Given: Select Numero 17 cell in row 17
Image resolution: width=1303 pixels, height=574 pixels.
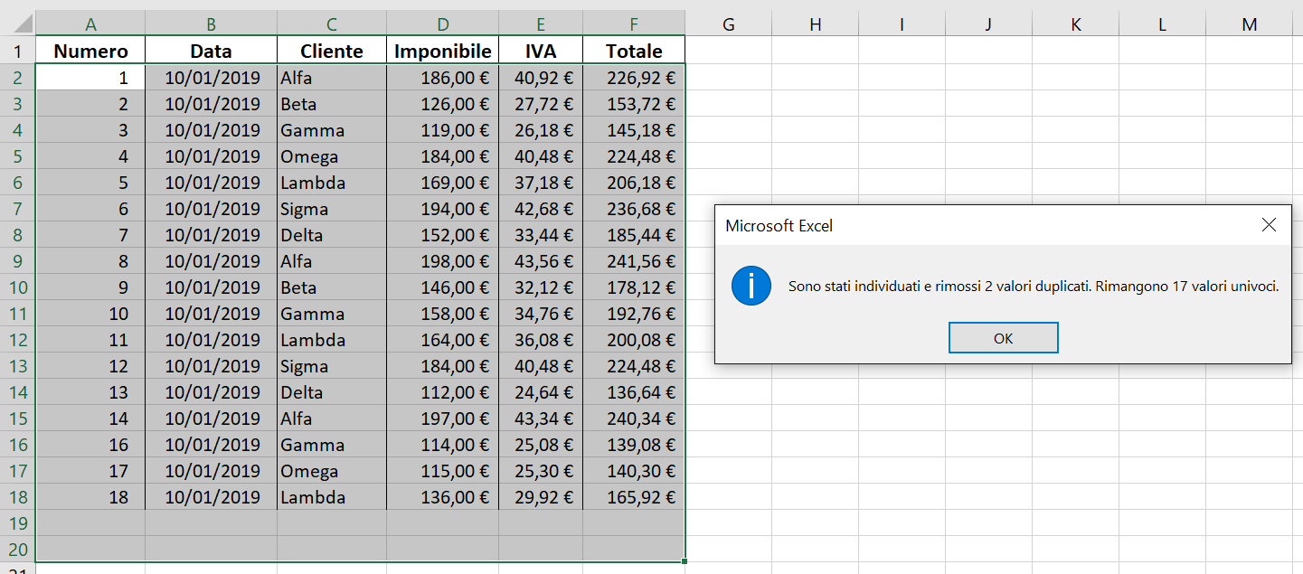Looking at the screenshot, I should pyautogui.click(x=90, y=471).
